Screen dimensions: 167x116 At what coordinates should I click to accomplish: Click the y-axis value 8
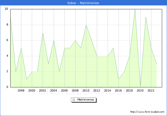[x=7, y=25]
